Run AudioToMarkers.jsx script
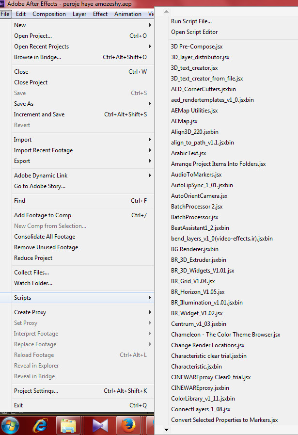This screenshot has height=435, width=298. click(x=196, y=175)
